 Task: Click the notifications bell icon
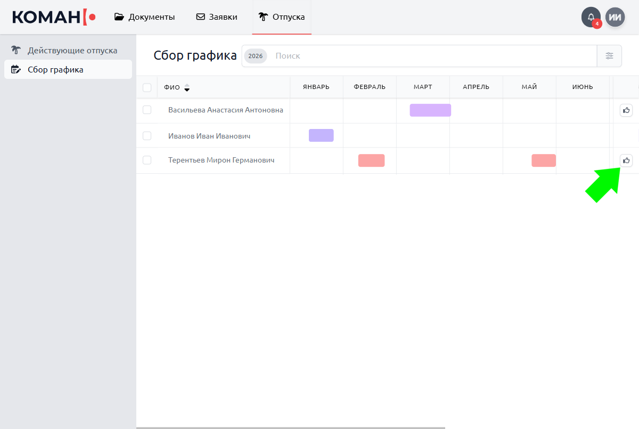pyautogui.click(x=591, y=17)
